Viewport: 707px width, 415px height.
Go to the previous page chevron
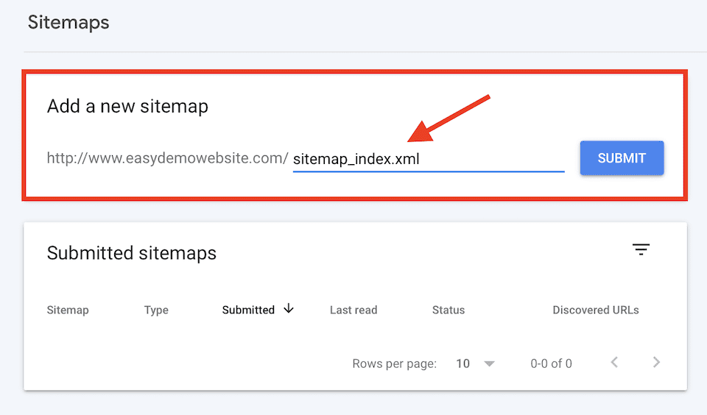pos(614,362)
